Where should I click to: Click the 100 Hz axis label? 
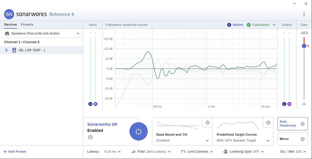point(157,107)
